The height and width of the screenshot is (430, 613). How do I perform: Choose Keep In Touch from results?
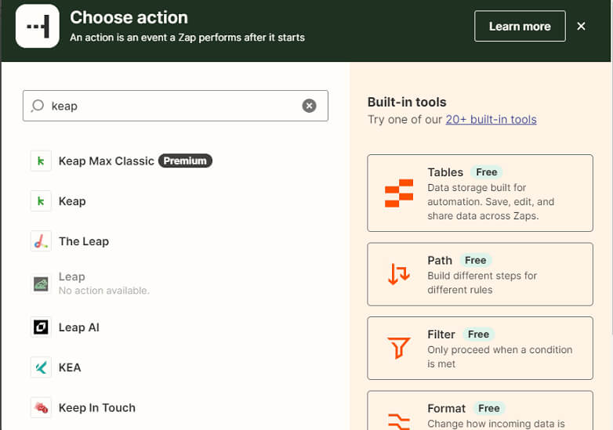pyautogui.click(x=97, y=408)
